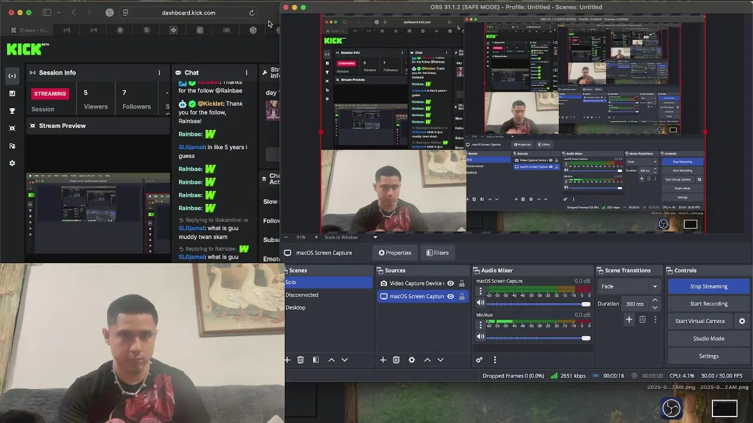753x423 pixels.
Task: Mute Mic/Aux audio
Action: [x=480, y=337]
